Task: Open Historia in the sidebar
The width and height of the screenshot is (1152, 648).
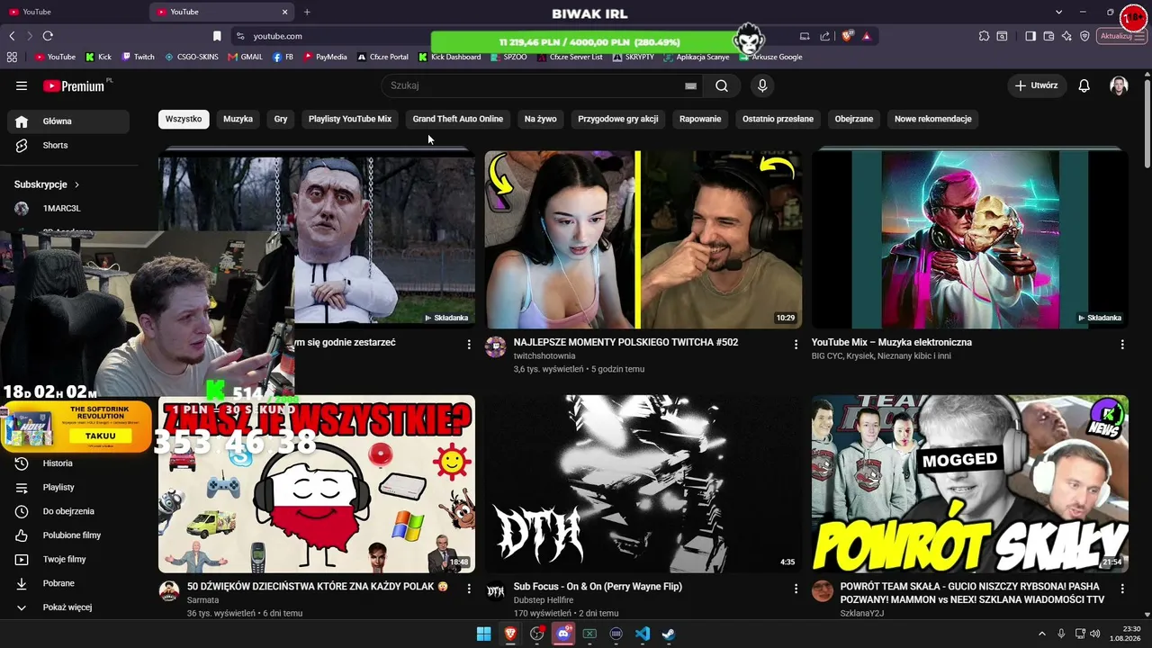Action: coord(68,463)
